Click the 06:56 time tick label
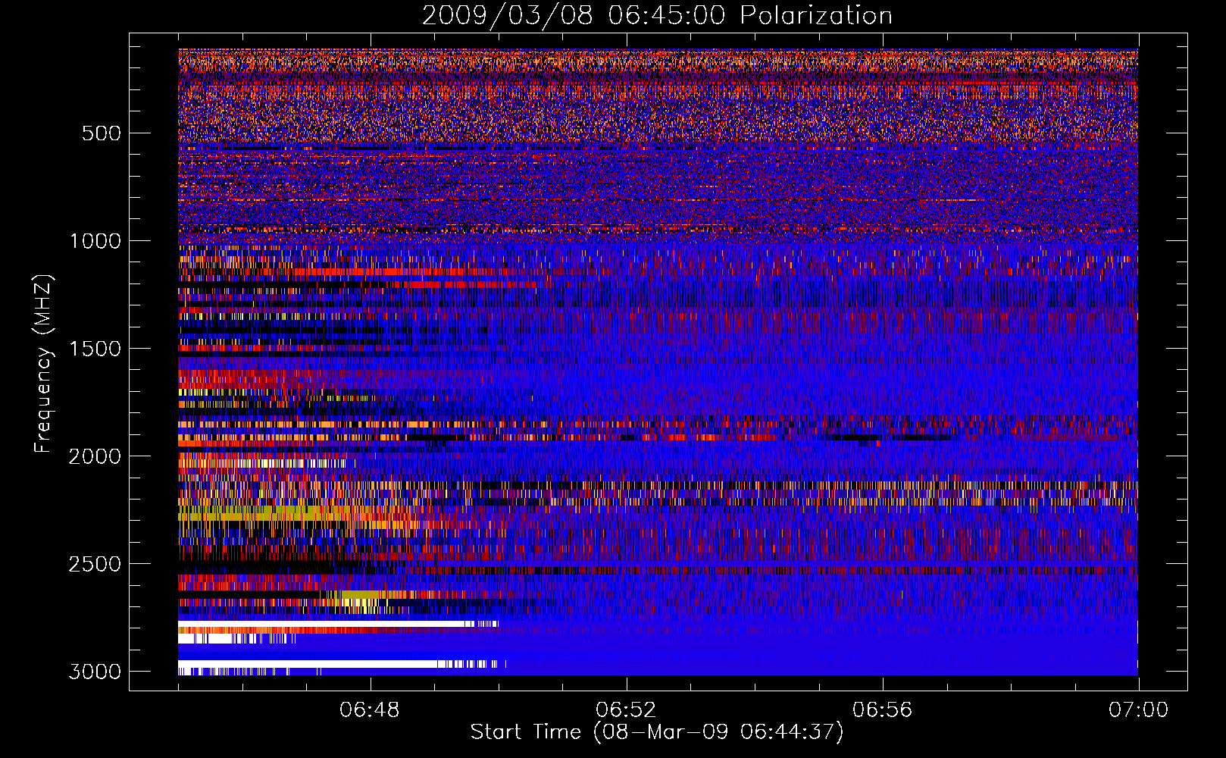 tap(883, 710)
